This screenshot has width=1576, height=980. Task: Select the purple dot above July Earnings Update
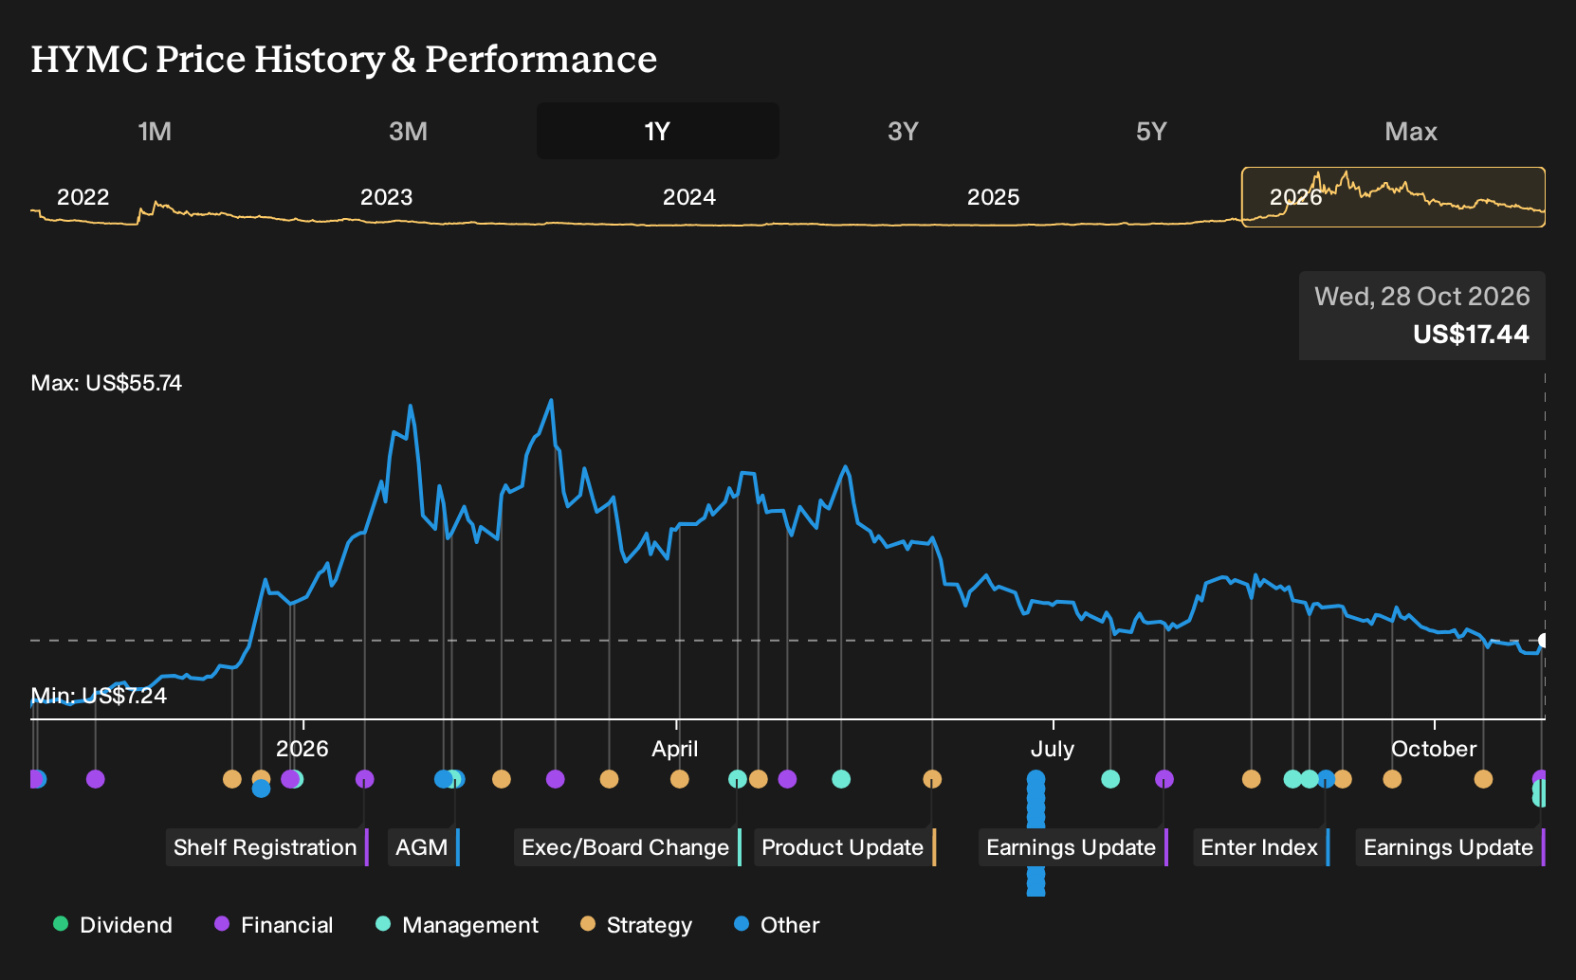tap(1164, 779)
